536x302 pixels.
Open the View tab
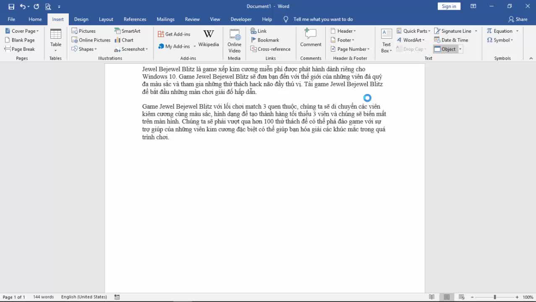[x=215, y=19]
